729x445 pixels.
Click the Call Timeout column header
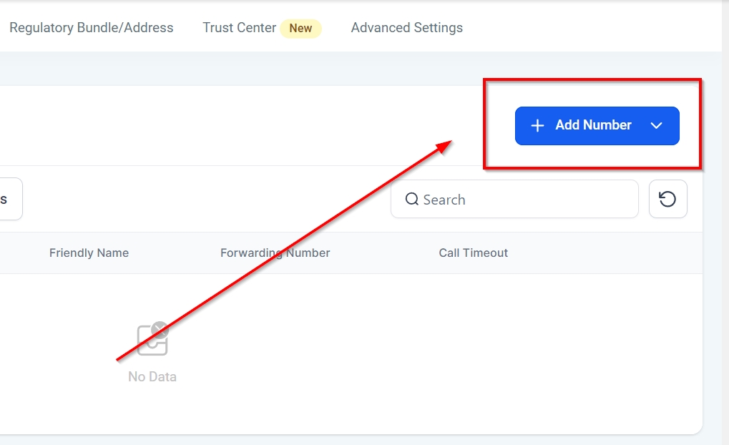(x=473, y=253)
